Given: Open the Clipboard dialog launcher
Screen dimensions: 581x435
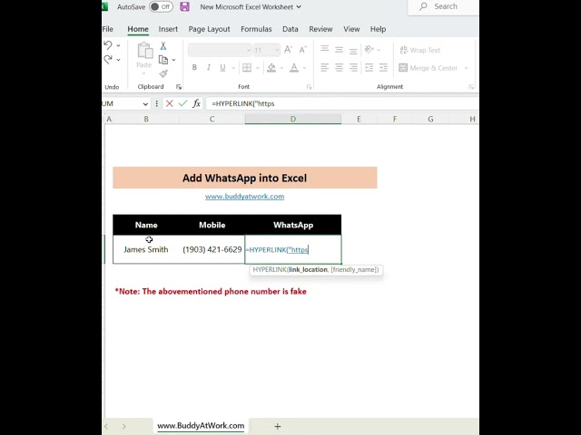Looking at the screenshot, I should 179,87.
